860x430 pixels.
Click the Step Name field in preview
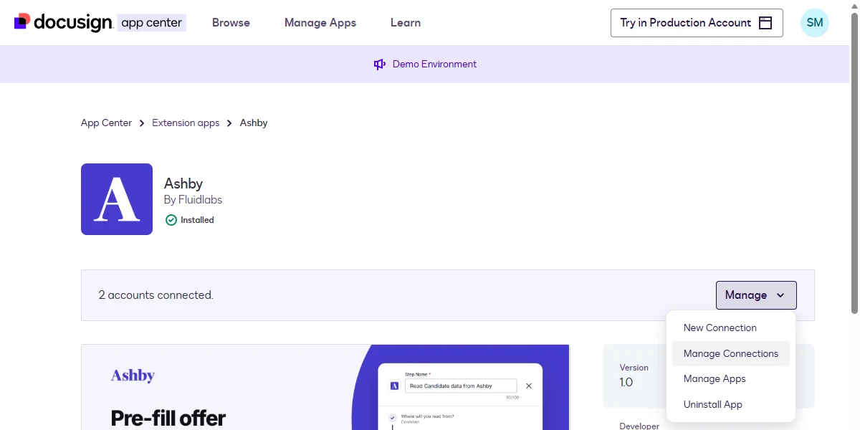point(461,386)
